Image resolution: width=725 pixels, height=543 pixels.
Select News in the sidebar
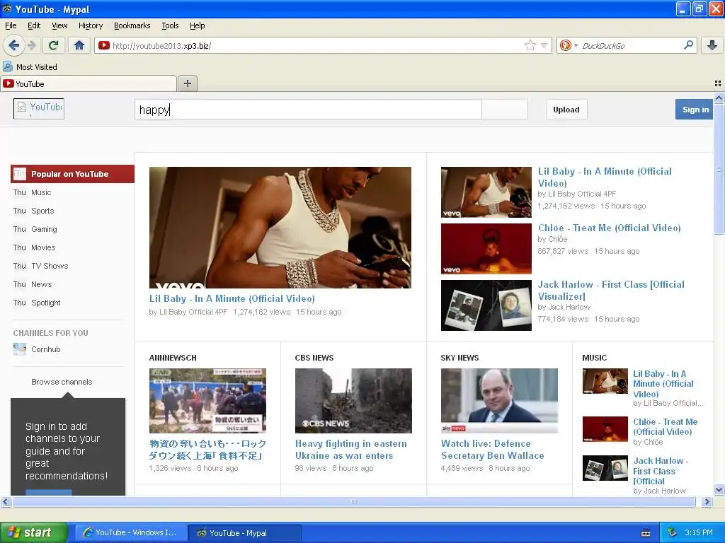(41, 284)
